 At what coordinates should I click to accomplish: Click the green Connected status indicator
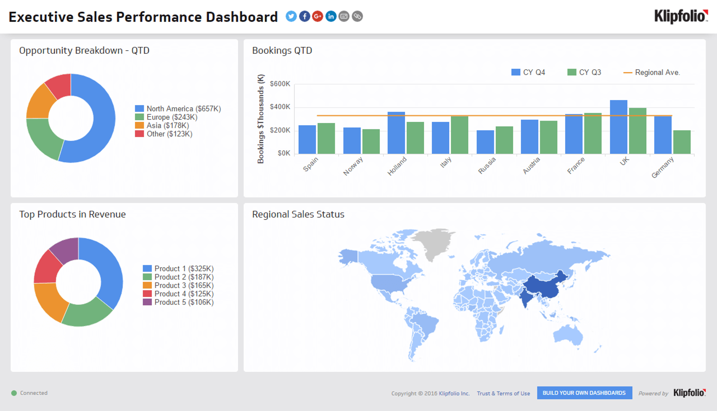point(14,393)
